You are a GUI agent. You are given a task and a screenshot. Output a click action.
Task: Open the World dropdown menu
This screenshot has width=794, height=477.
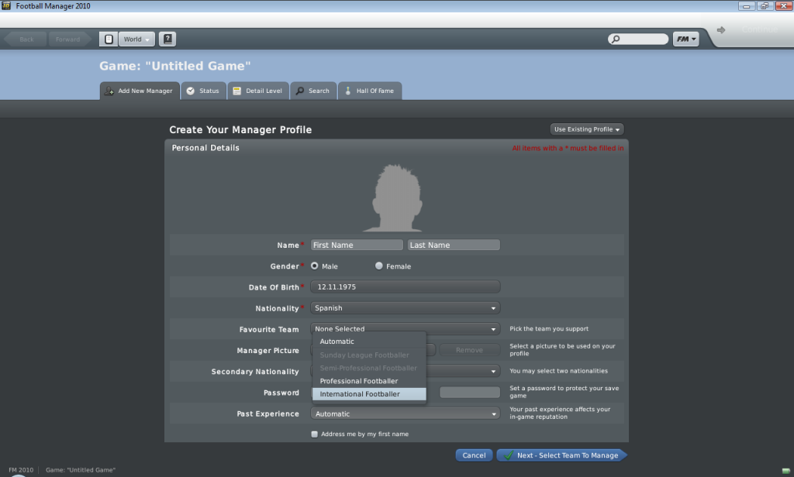click(136, 39)
